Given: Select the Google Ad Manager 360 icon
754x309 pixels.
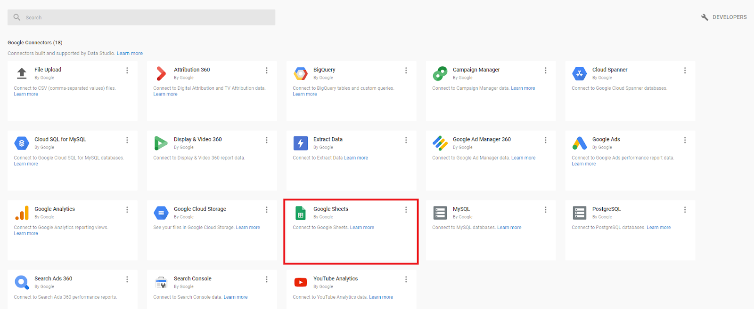Looking at the screenshot, I should 440,143.
